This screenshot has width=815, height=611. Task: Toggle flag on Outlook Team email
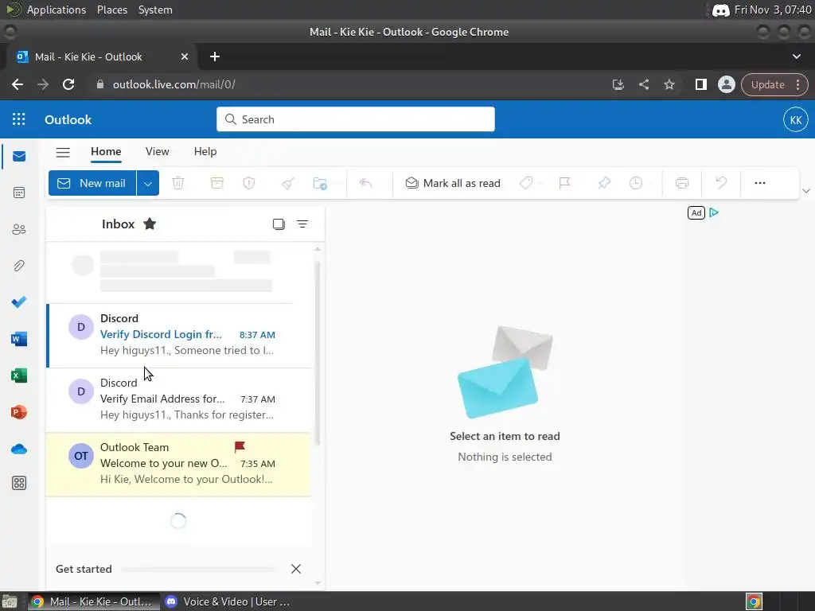coord(240,447)
